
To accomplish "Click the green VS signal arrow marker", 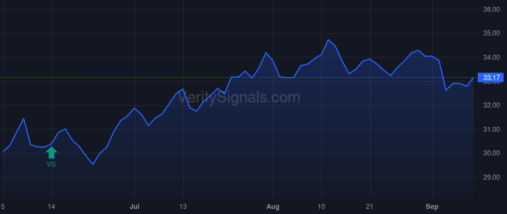I will [x=51, y=153].
